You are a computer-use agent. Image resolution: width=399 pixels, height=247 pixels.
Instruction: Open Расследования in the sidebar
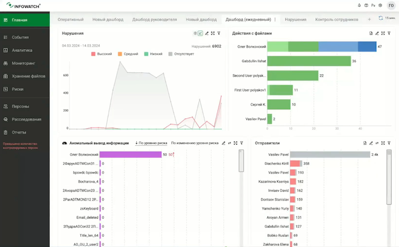[25, 119]
